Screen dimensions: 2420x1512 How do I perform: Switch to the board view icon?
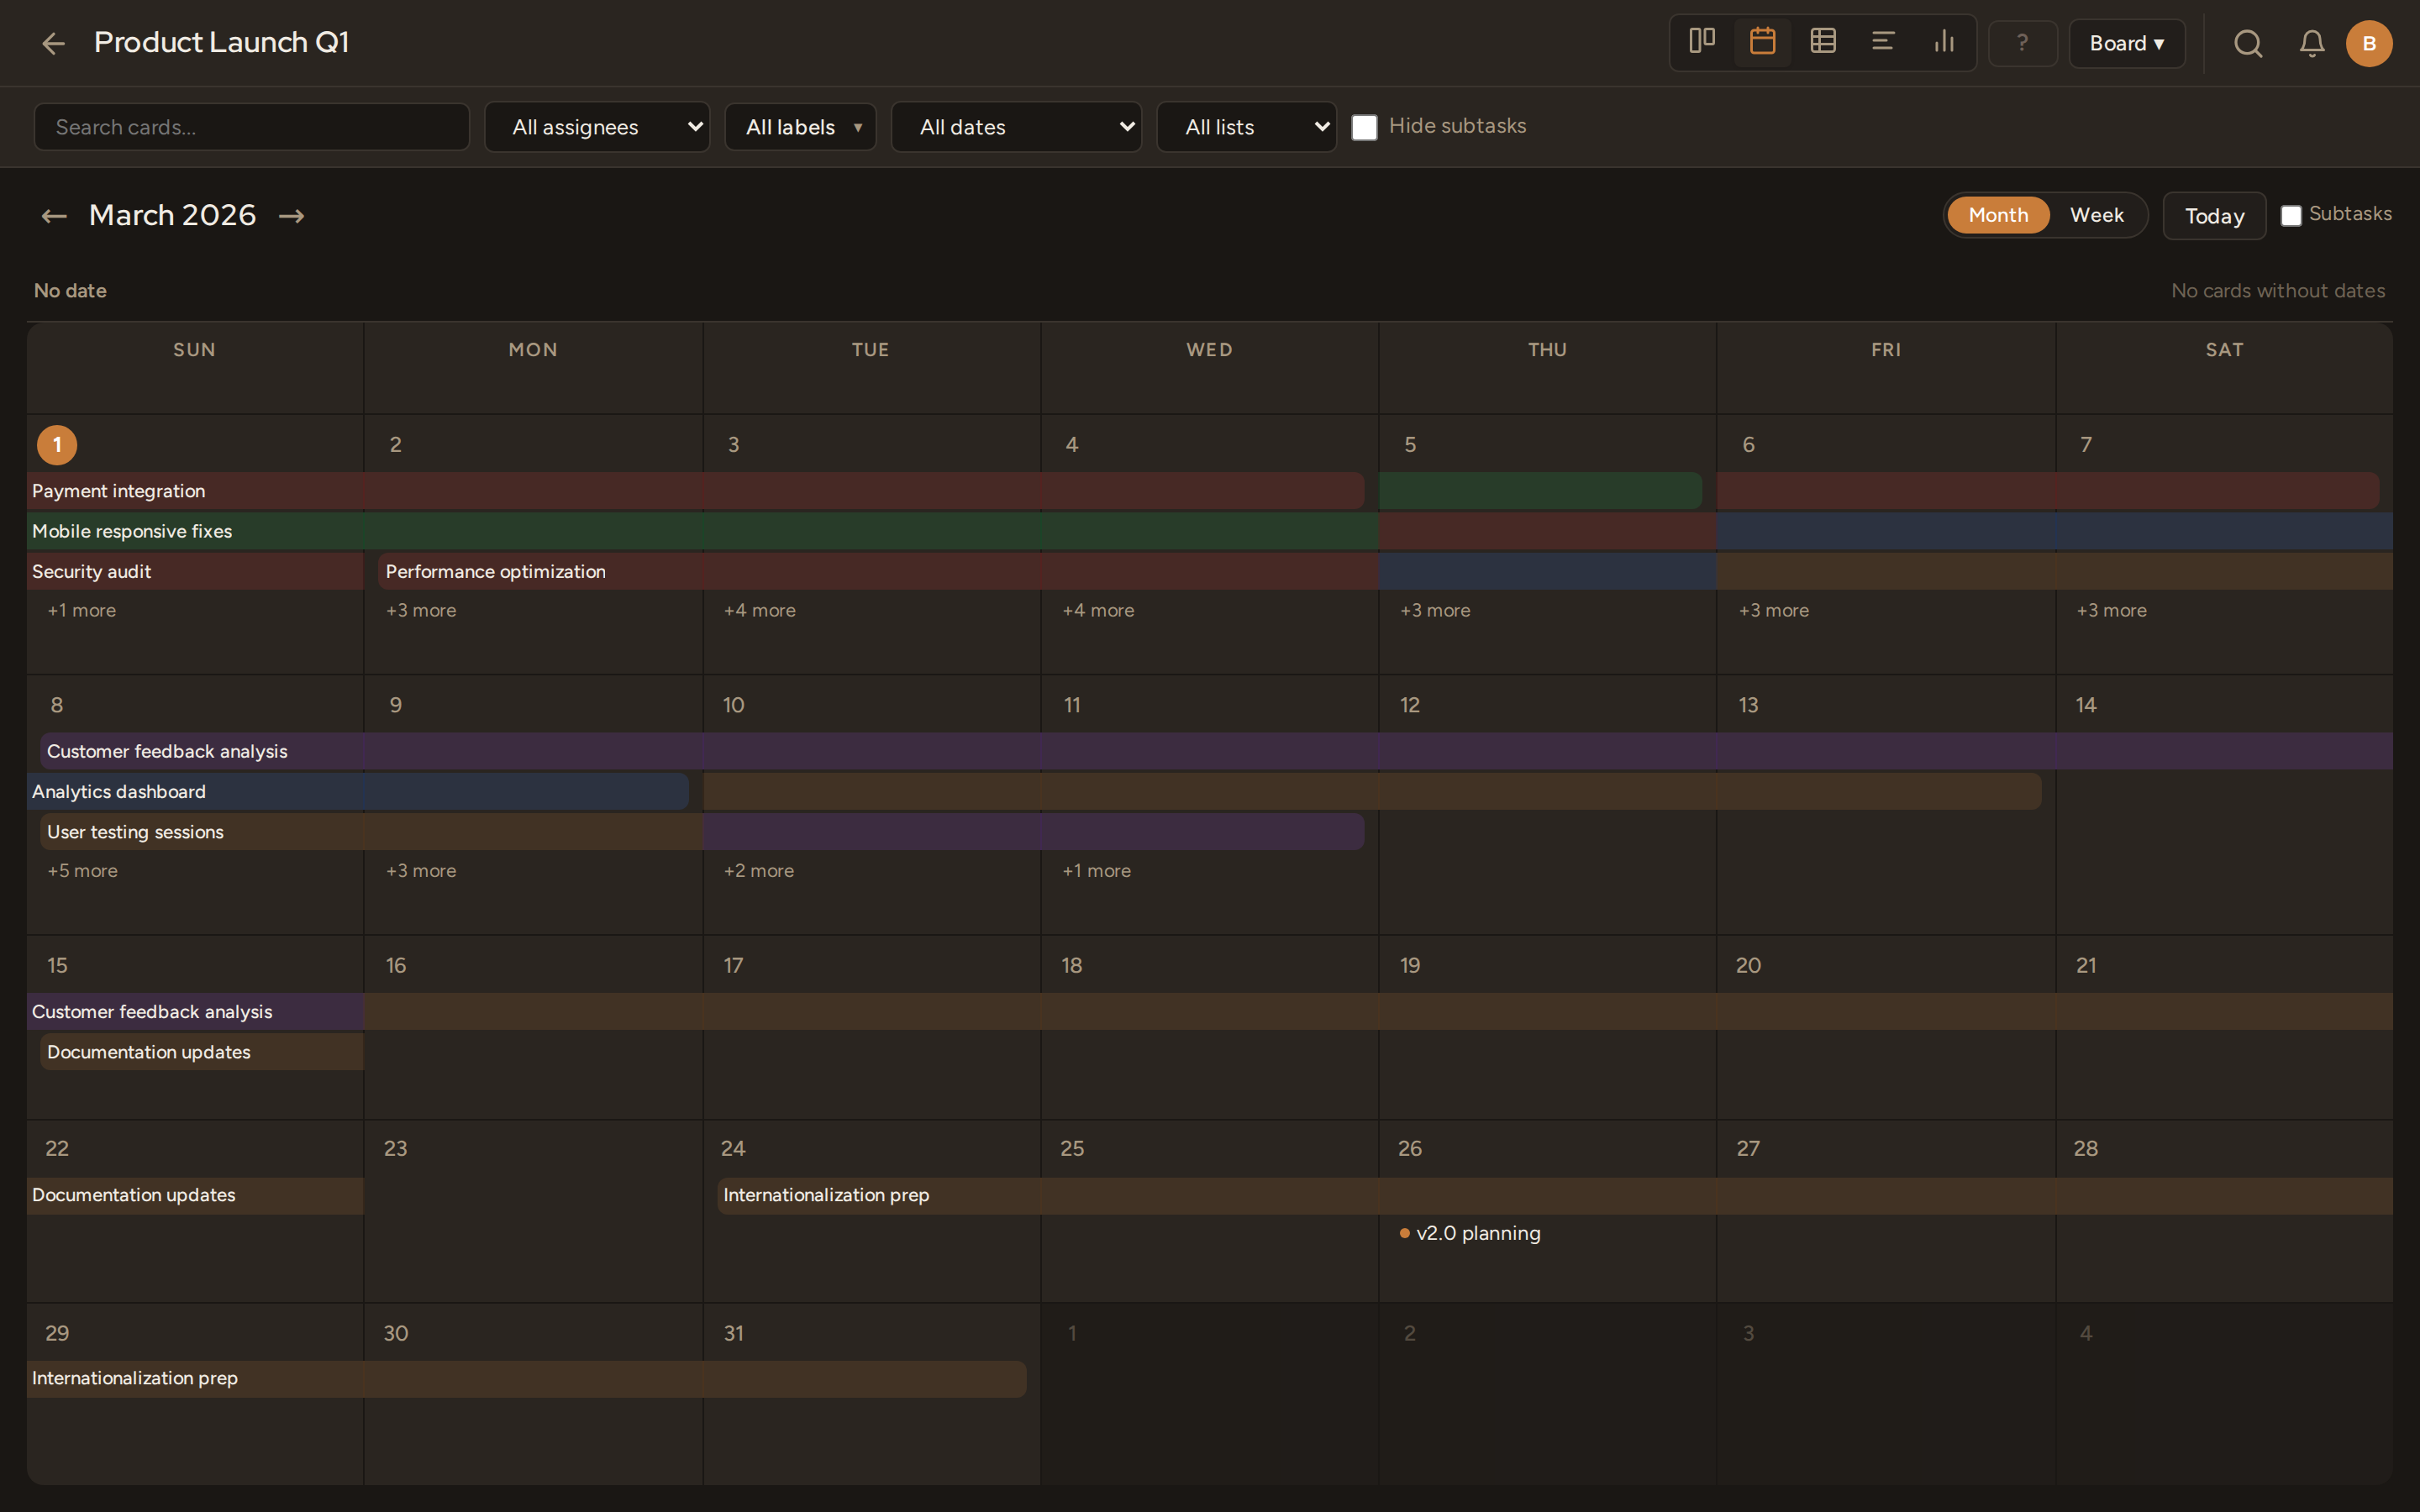coord(1702,42)
